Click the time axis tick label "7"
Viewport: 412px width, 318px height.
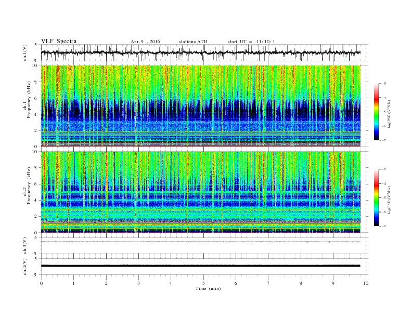[x=268, y=283]
